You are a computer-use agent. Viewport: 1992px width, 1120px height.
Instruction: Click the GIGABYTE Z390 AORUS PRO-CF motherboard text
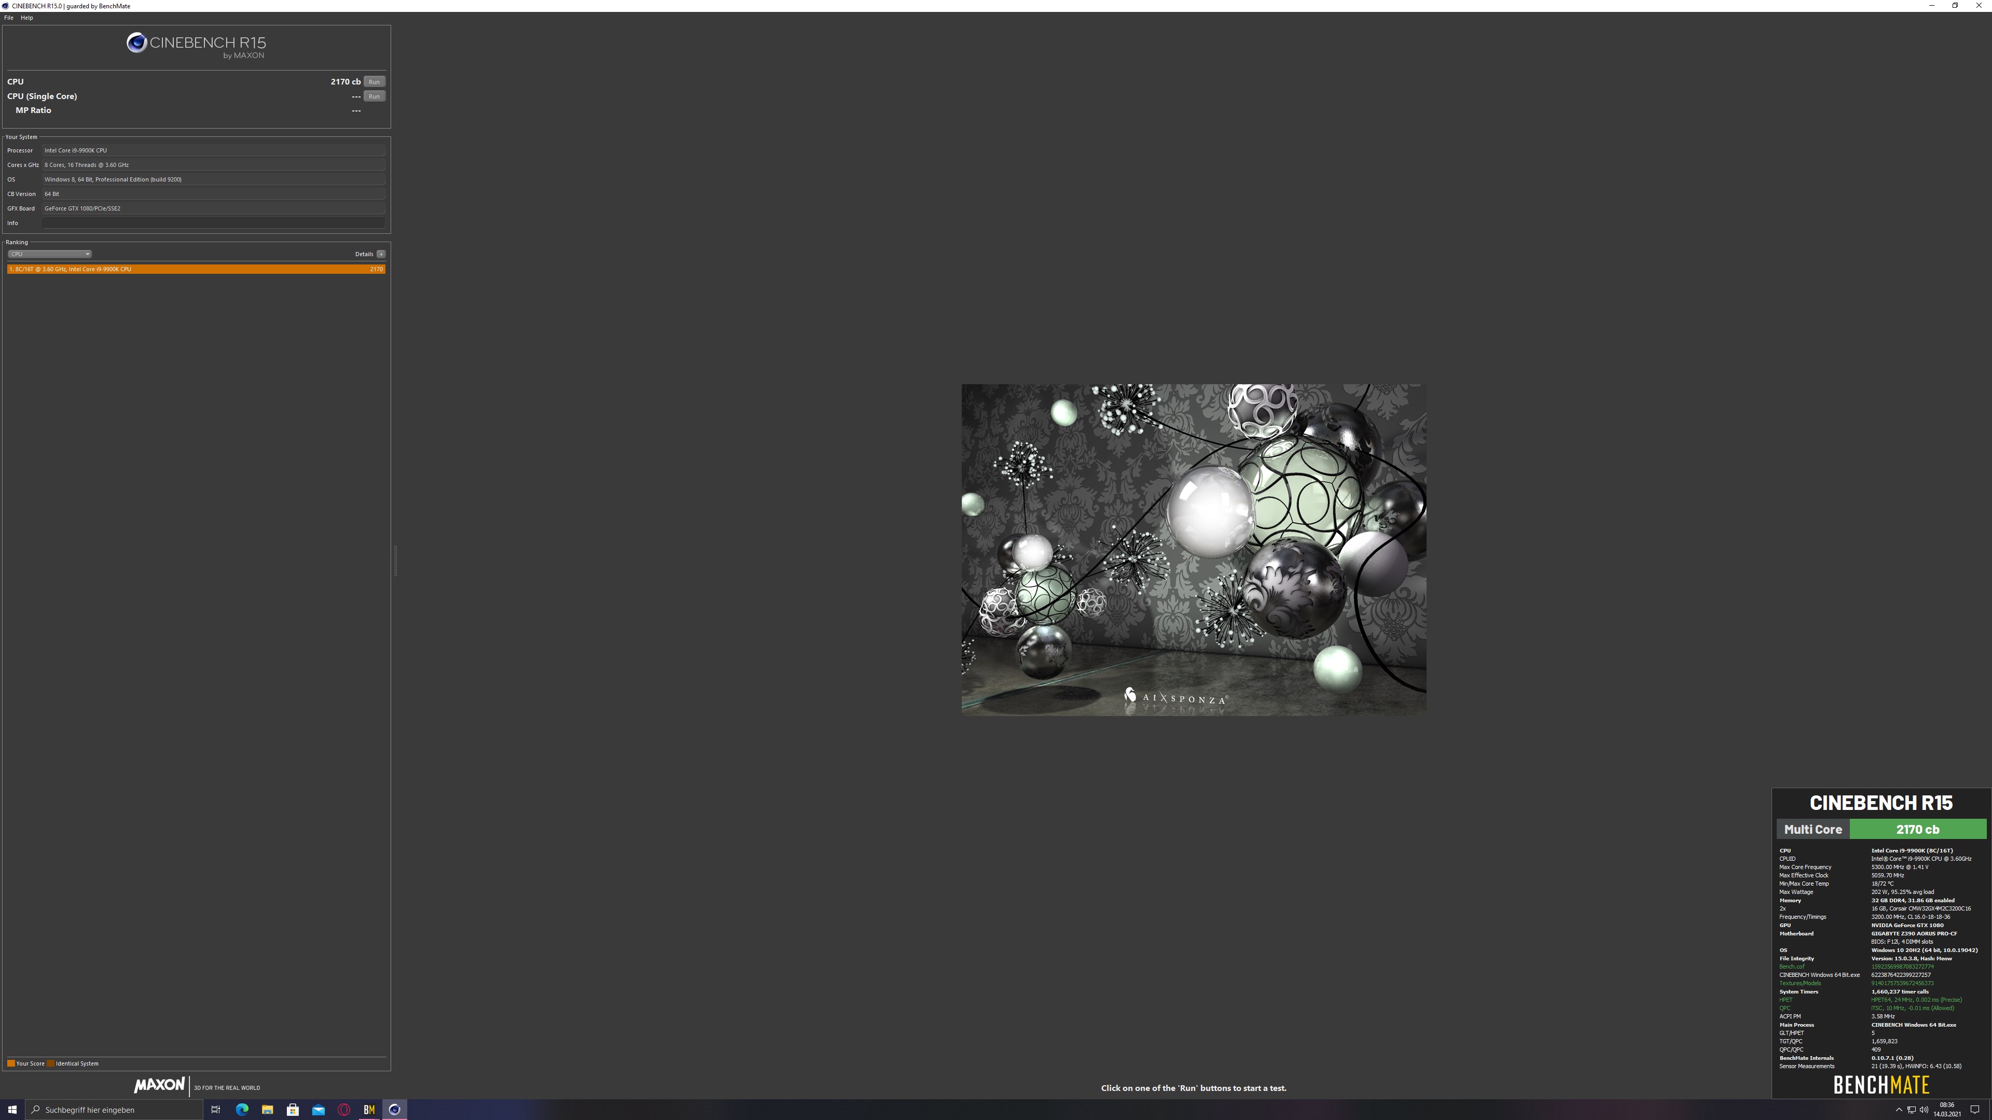(1914, 934)
